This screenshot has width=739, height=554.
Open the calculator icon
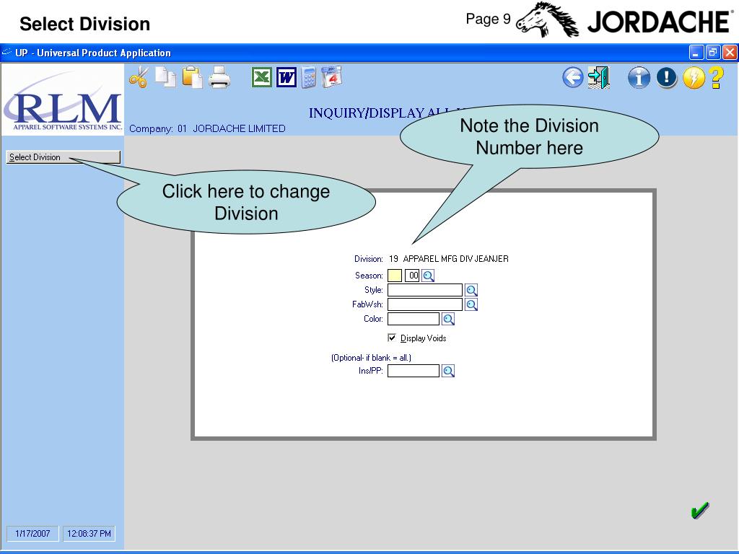tap(309, 77)
